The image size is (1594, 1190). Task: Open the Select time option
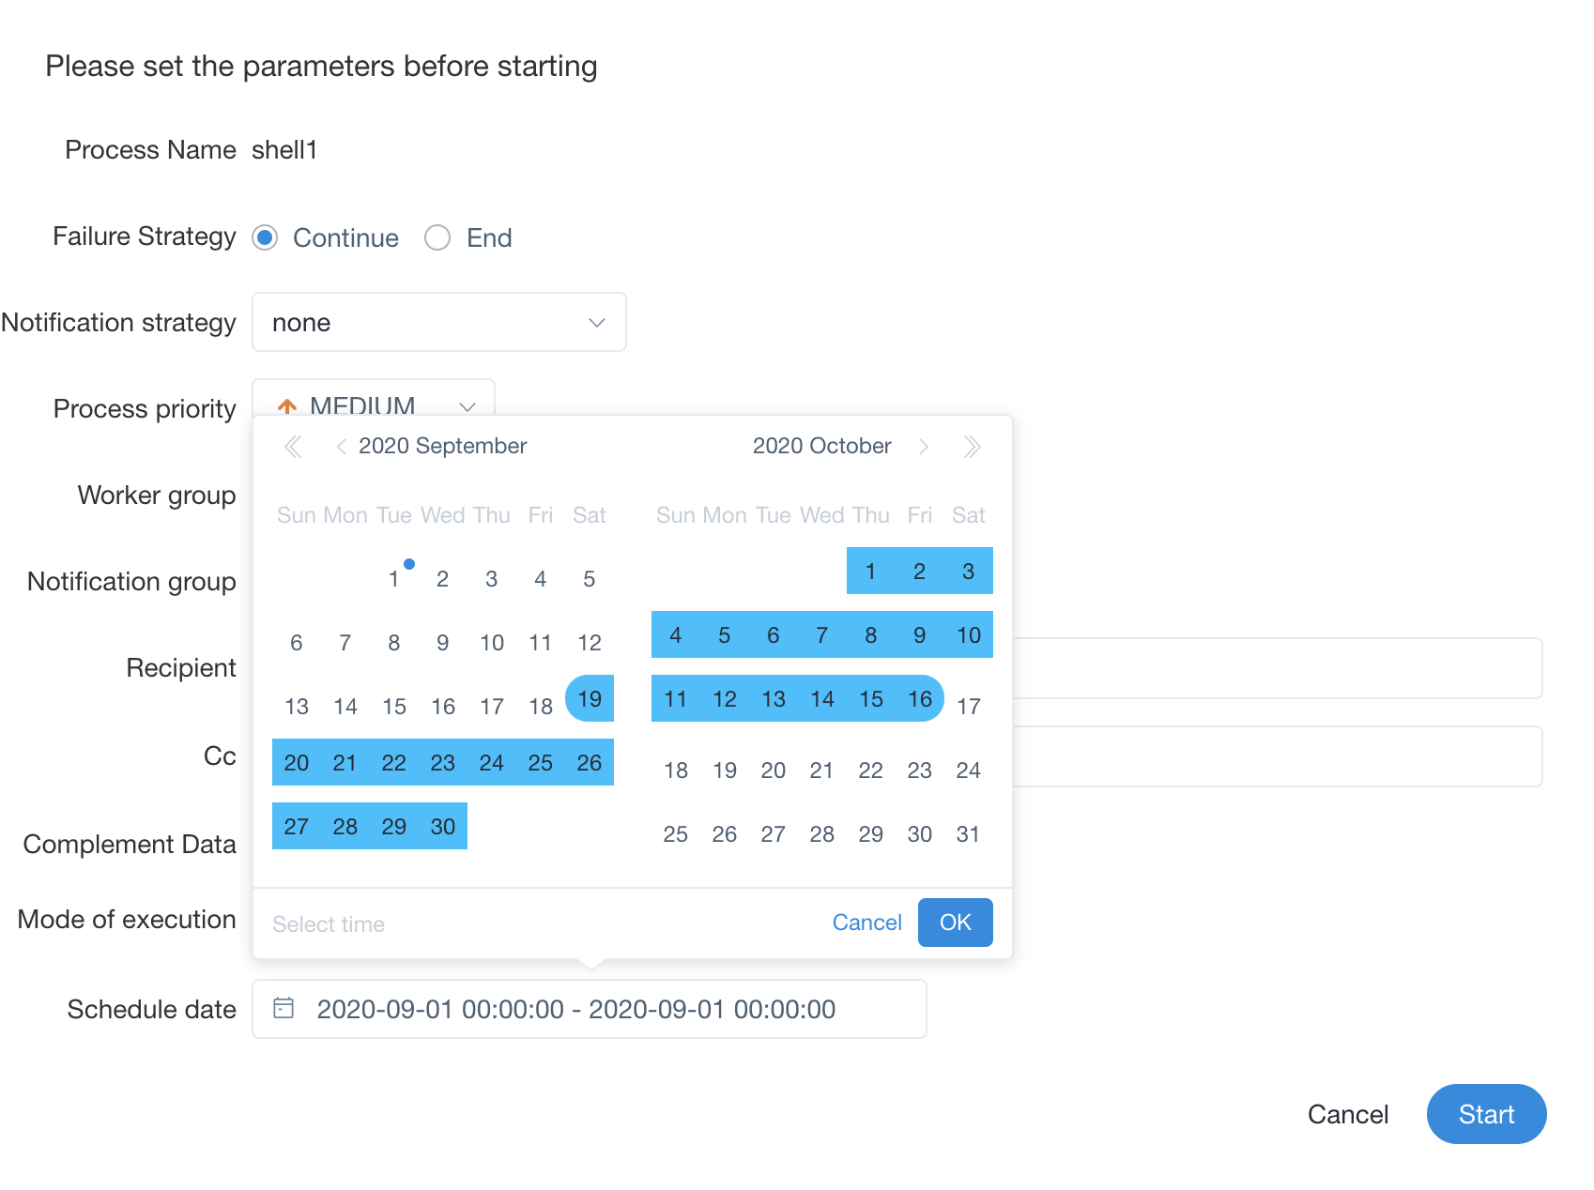pos(329,924)
